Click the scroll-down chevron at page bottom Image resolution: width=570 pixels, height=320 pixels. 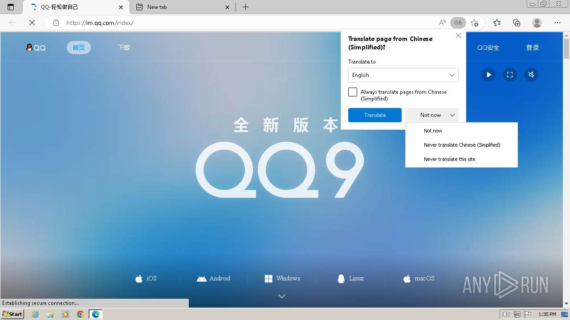[x=282, y=296]
